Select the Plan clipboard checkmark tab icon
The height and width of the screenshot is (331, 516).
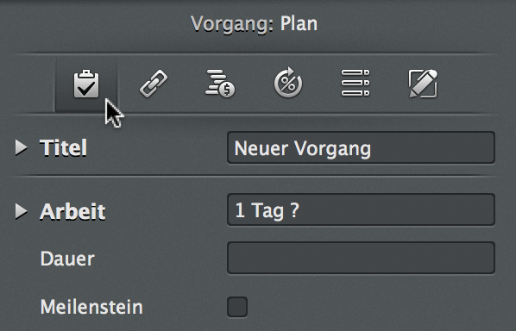(86, 84)
